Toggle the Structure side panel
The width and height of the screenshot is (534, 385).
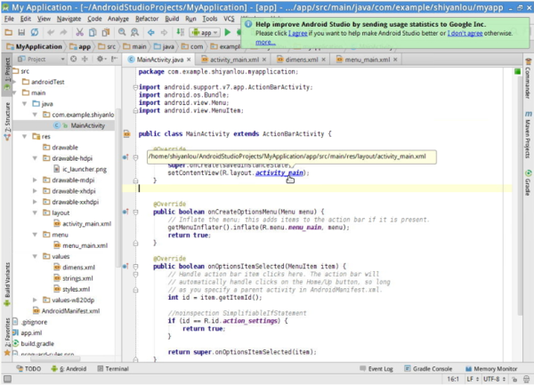point(7,121)
